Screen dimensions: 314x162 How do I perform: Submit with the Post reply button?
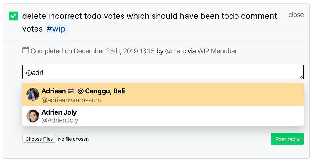(x=287, y=139)
